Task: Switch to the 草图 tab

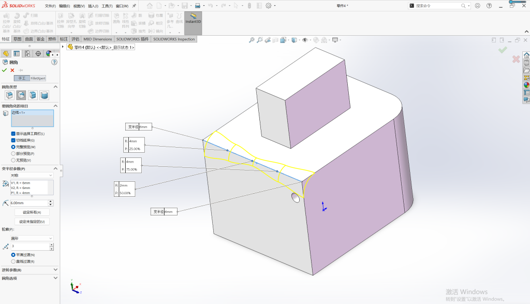Action: tap(17, 39)
